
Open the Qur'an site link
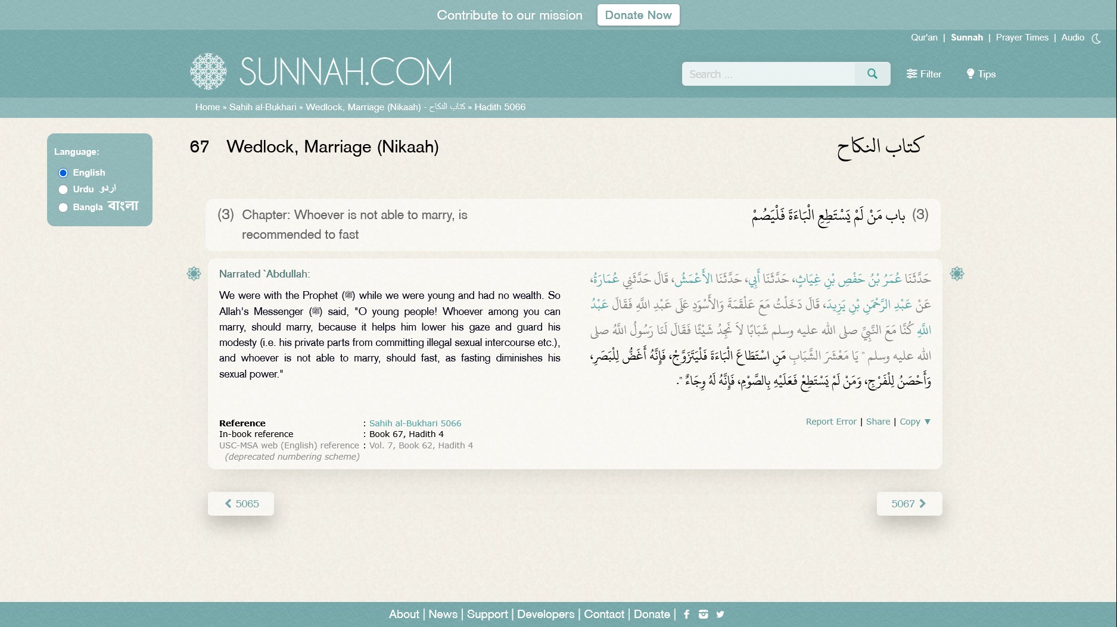[924, 38]
